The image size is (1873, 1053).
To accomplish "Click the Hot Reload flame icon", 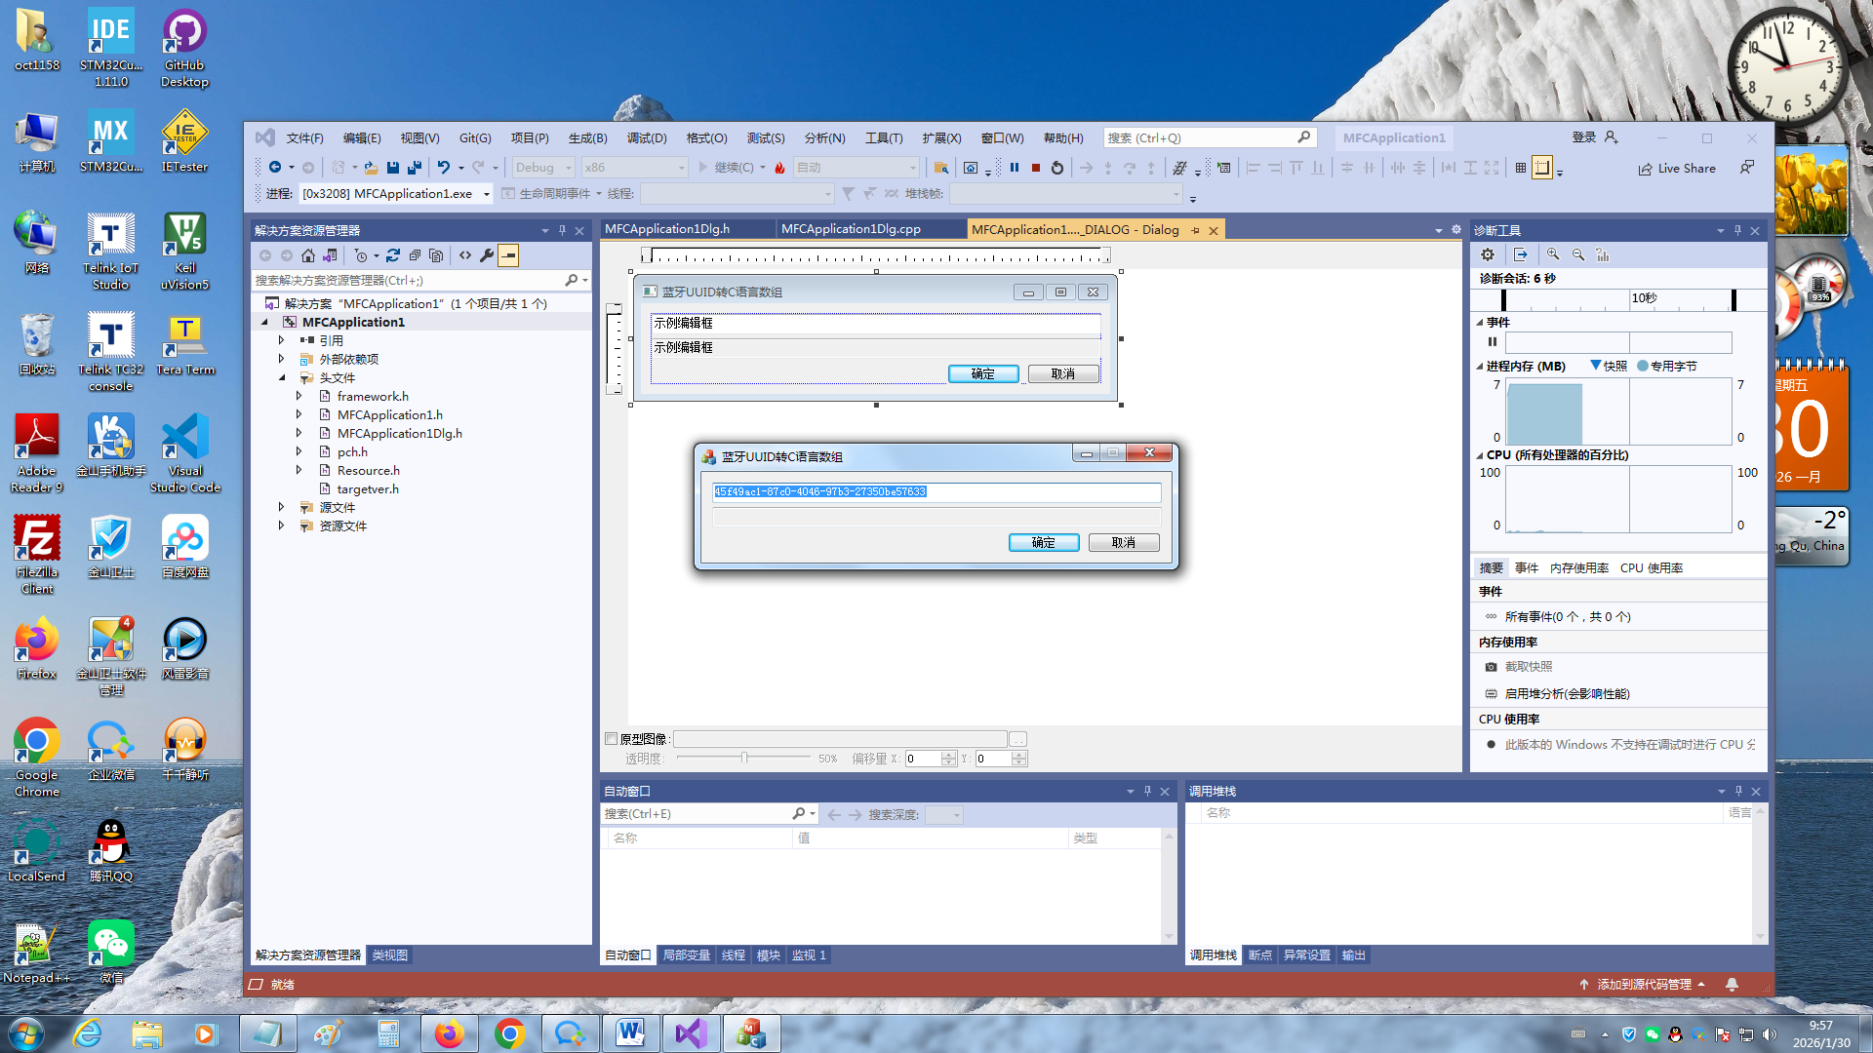I will point(779,168).
